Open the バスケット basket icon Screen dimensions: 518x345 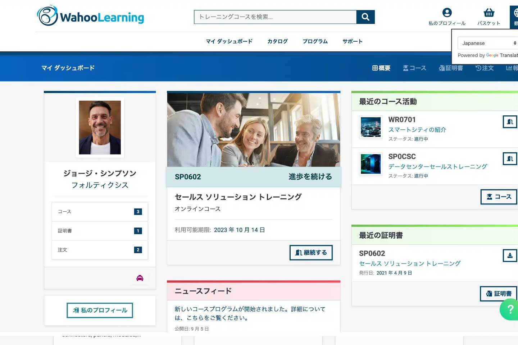click(489, 13)
